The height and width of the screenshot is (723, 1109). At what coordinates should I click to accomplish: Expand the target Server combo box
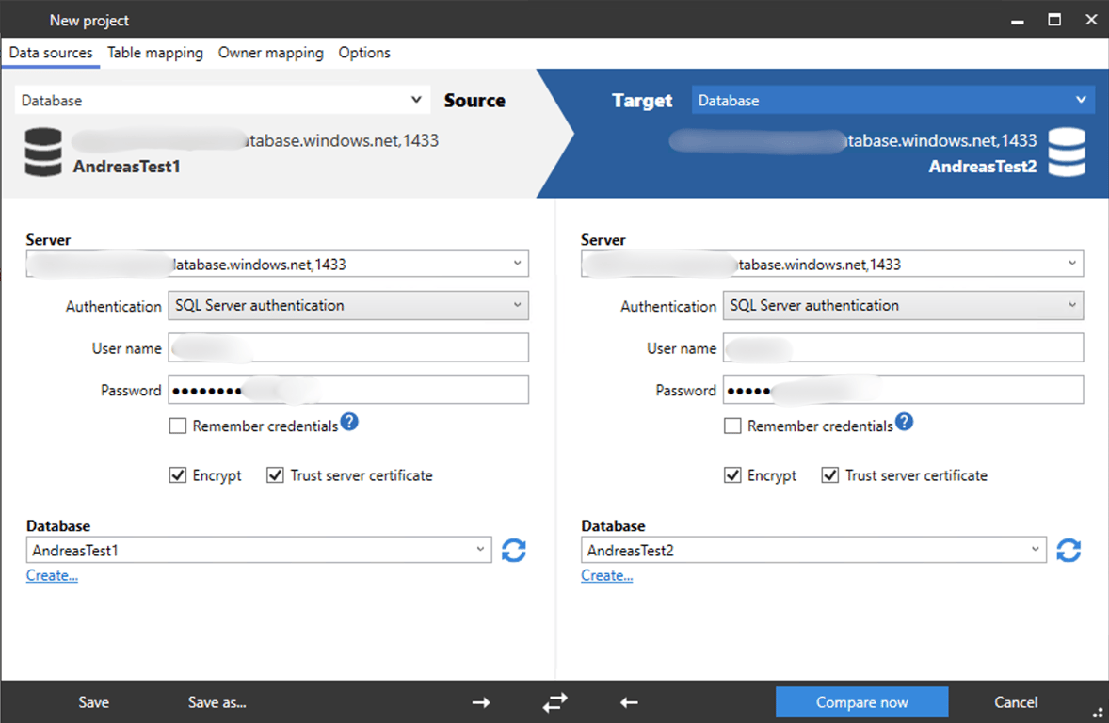[x=1072, y=264]
